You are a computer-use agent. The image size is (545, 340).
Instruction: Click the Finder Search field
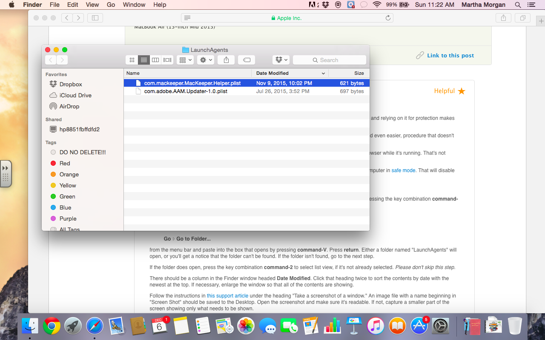[x=329, y=60]
